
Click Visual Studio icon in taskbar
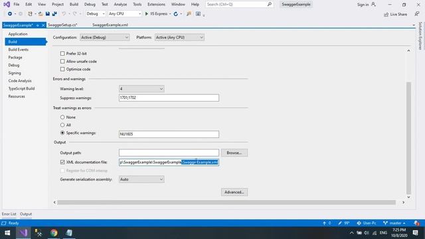tap(23, 233)
